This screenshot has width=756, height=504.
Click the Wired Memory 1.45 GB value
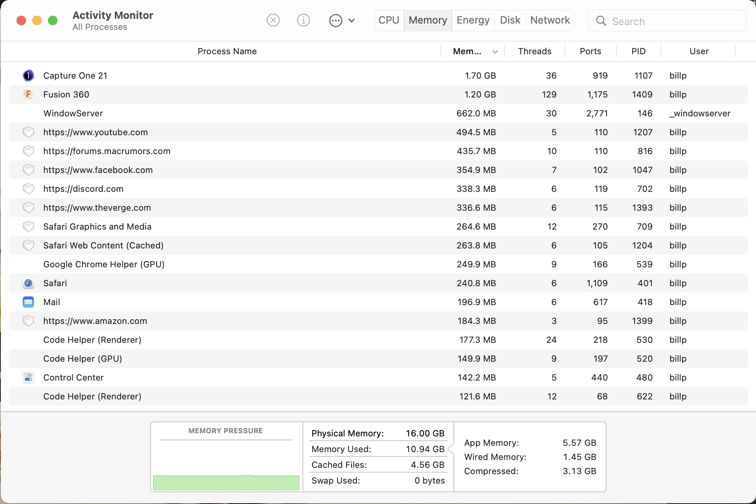(579, 457)
